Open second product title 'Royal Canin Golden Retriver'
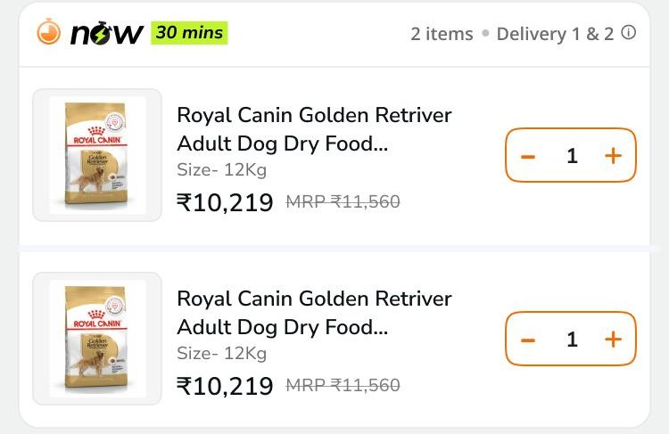 [315, 299]
